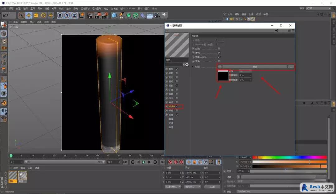Open 对象 menu in object manager
Screen dimensions: 336x194
(251, 14)
